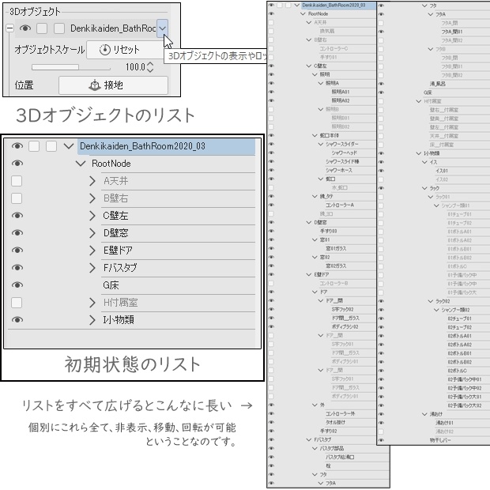The height and width of the screenshot is (490, 490).
Task: Select シャワーホース row in expanded list
Action: click(339, 170)
